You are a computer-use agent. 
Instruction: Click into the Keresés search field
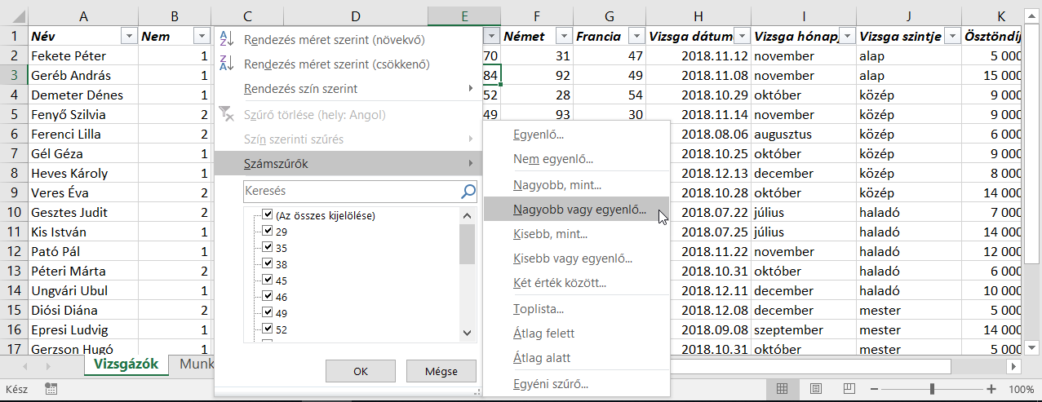click(x=352, y=192)
